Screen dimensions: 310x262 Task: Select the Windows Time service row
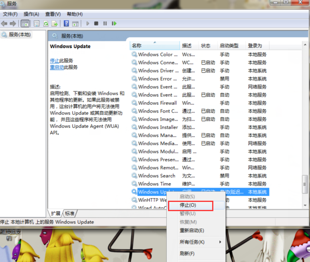pyautogui.click(x=199, y=184)
